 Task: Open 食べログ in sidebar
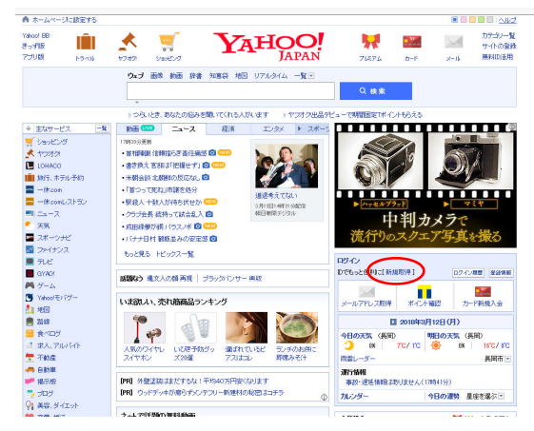pos(49,333)
